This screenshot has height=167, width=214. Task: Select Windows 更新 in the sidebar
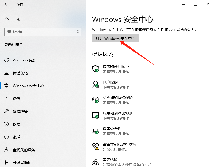point(25,60)
